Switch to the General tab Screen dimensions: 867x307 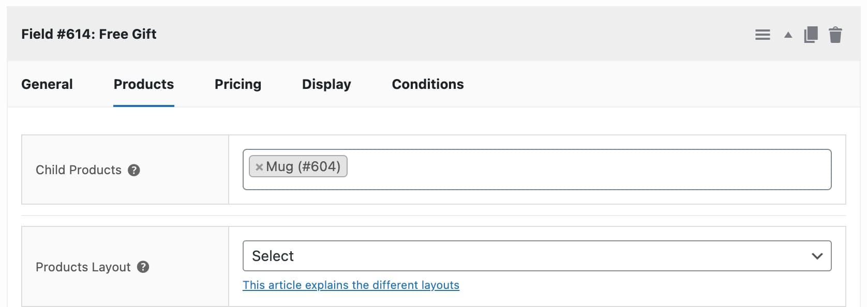[47, 84]
